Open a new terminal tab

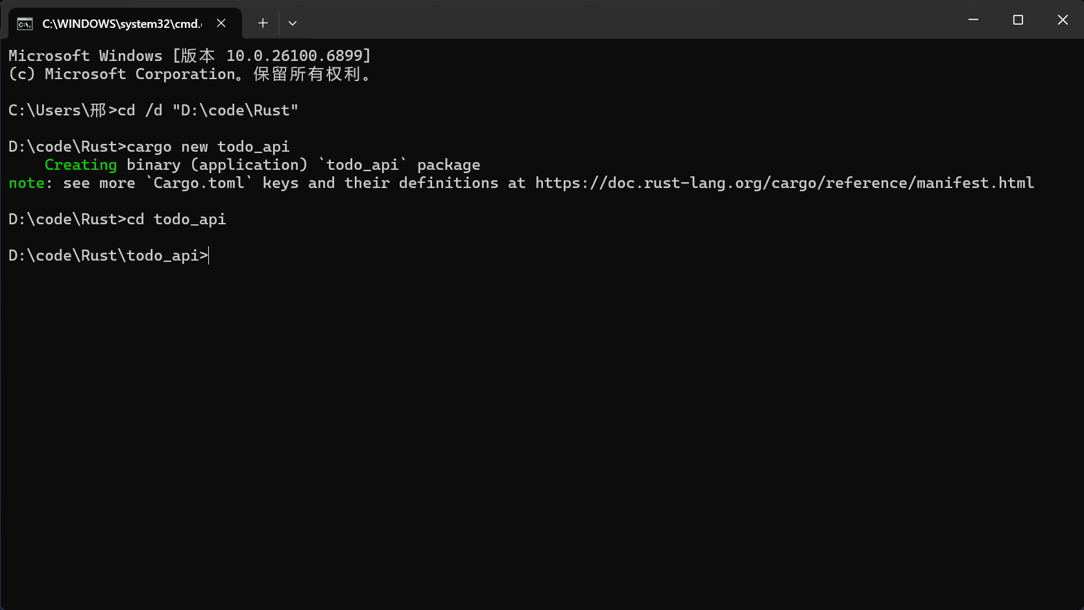263,23
